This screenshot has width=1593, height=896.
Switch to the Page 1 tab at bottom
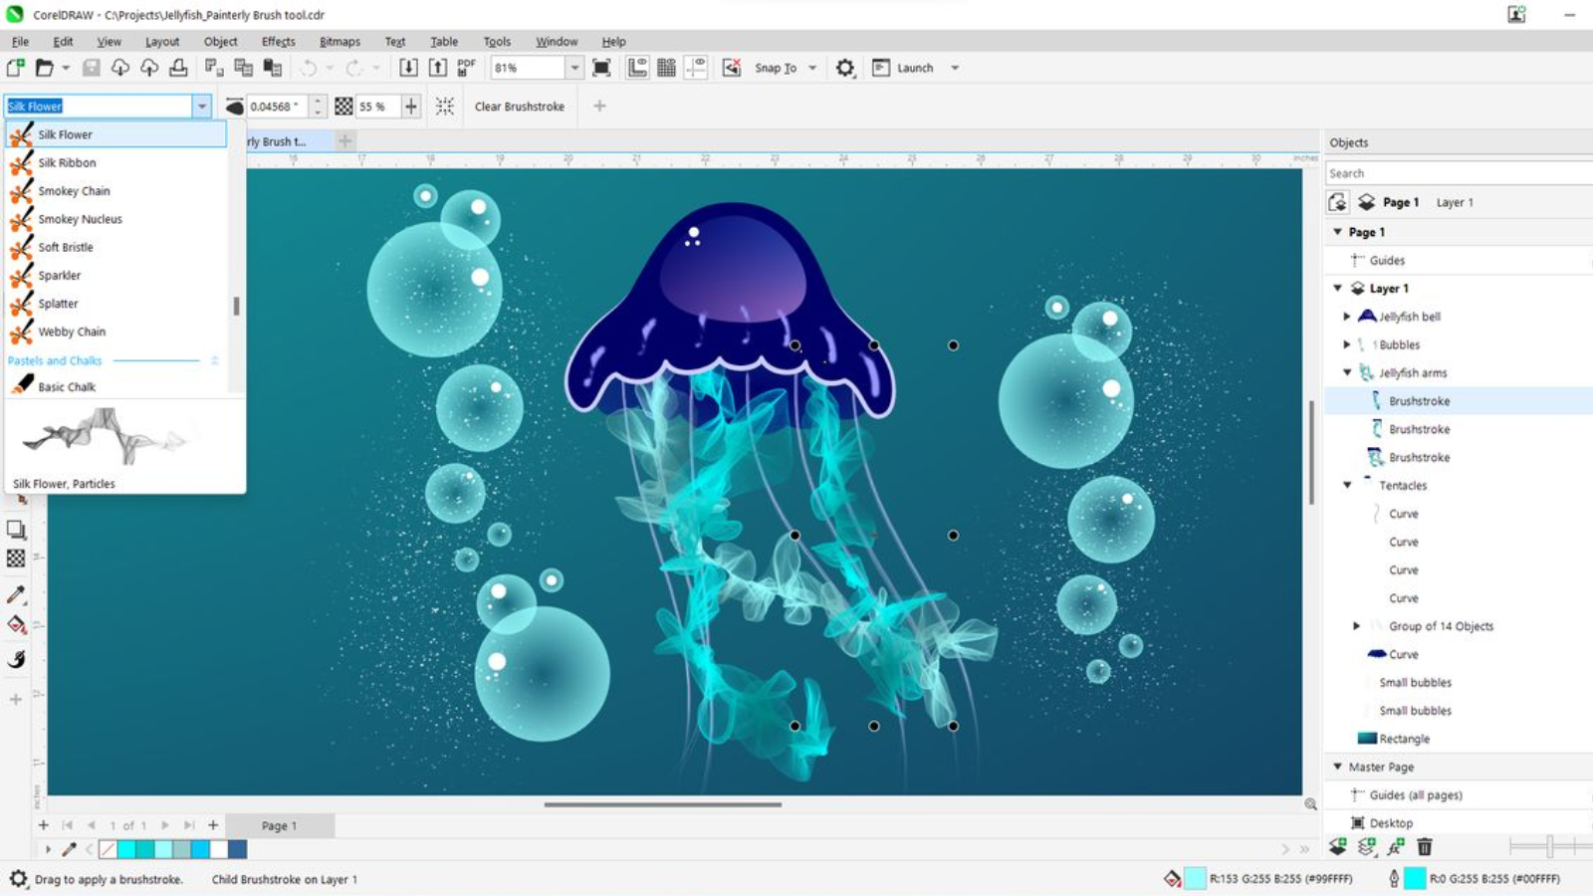[281, 824]
